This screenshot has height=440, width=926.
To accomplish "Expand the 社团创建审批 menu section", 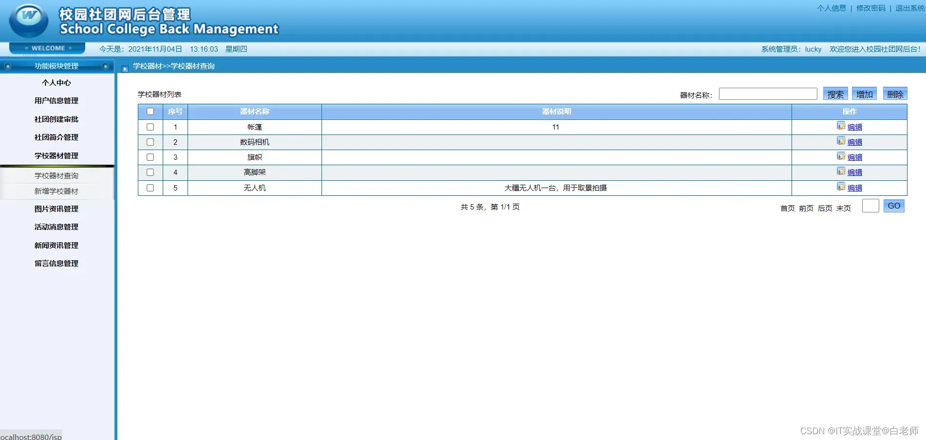I will pyautogui.click(x=57, y=119).
